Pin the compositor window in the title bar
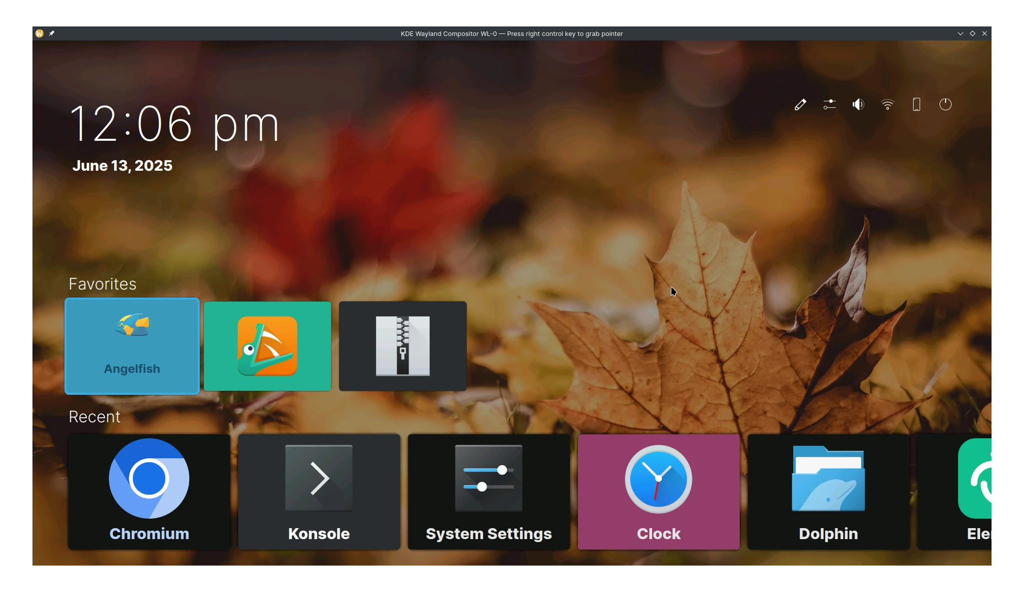The height and width of the screenshot is (604, 1024). [x=52, y=33]
